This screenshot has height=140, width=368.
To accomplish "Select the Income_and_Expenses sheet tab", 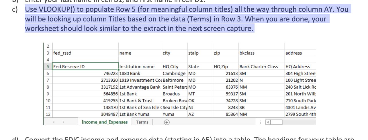I will 105,122.
